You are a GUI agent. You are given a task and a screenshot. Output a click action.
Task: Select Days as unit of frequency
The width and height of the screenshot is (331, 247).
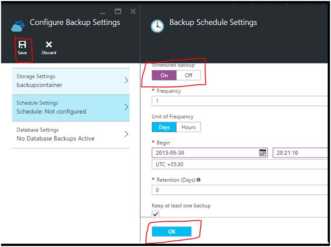click(164, 127)
